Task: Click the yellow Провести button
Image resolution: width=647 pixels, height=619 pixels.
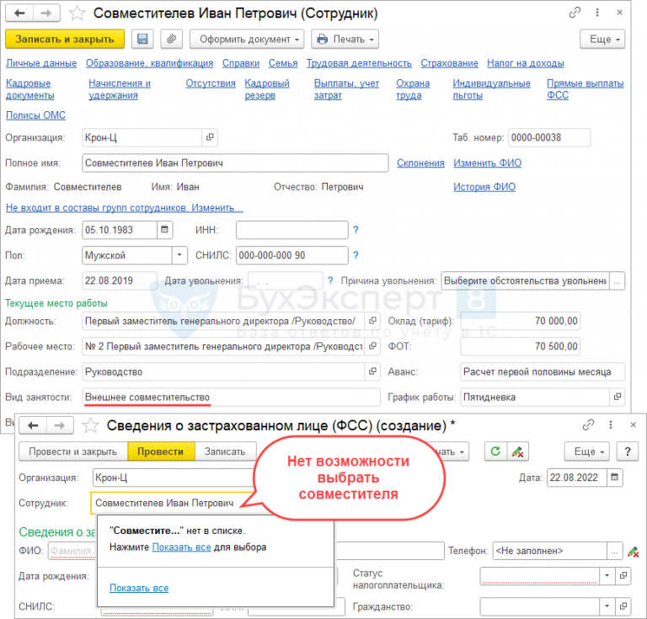Action: [x=160, y=451]
